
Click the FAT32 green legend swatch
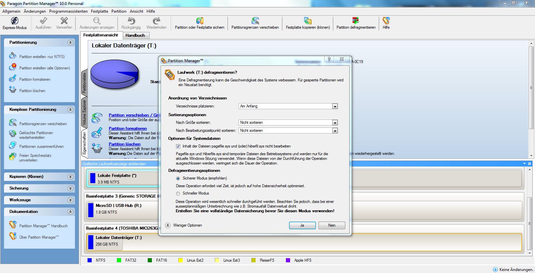coord(119,260)
